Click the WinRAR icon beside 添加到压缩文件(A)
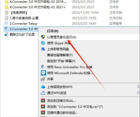This screenshot has height=117, width=140. tap(43, 101)
